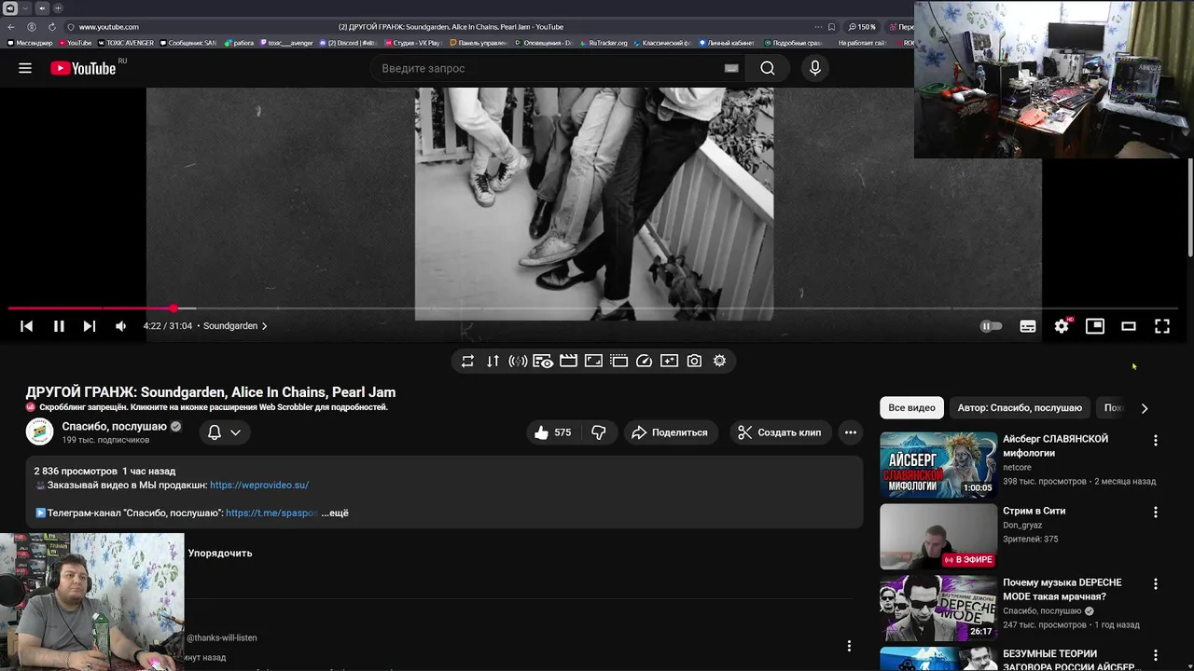Open the Telegram t.me link

[x=271, y=513]
